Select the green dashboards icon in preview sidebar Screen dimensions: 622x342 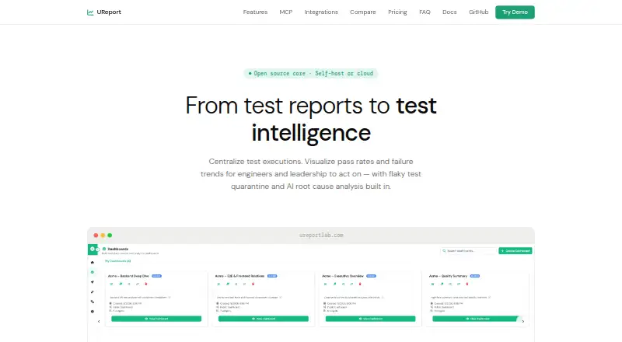[93, 272]
